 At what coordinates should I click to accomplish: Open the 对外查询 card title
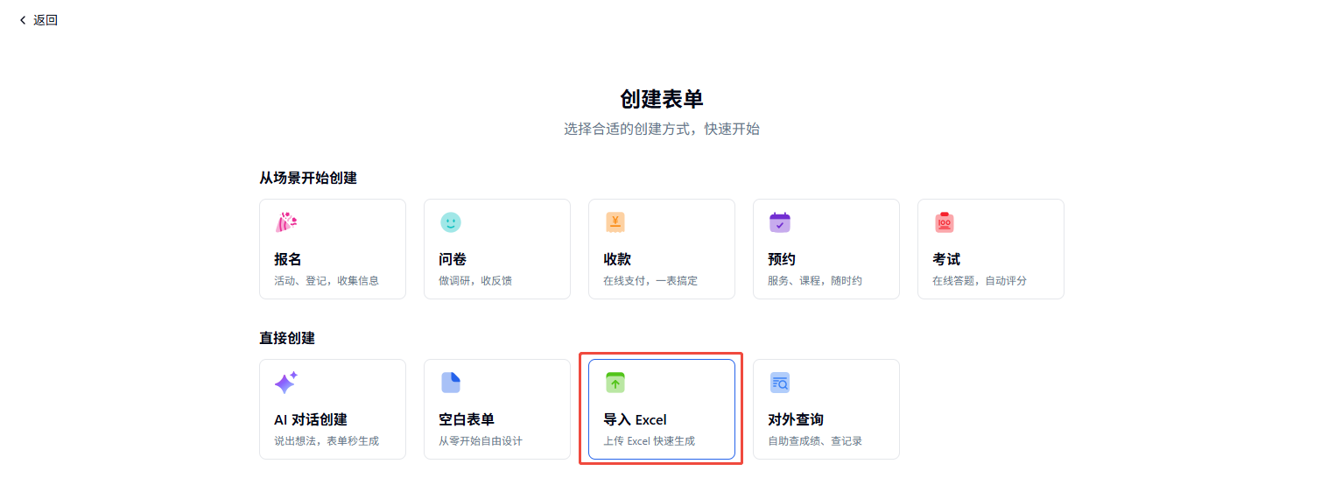796,419
